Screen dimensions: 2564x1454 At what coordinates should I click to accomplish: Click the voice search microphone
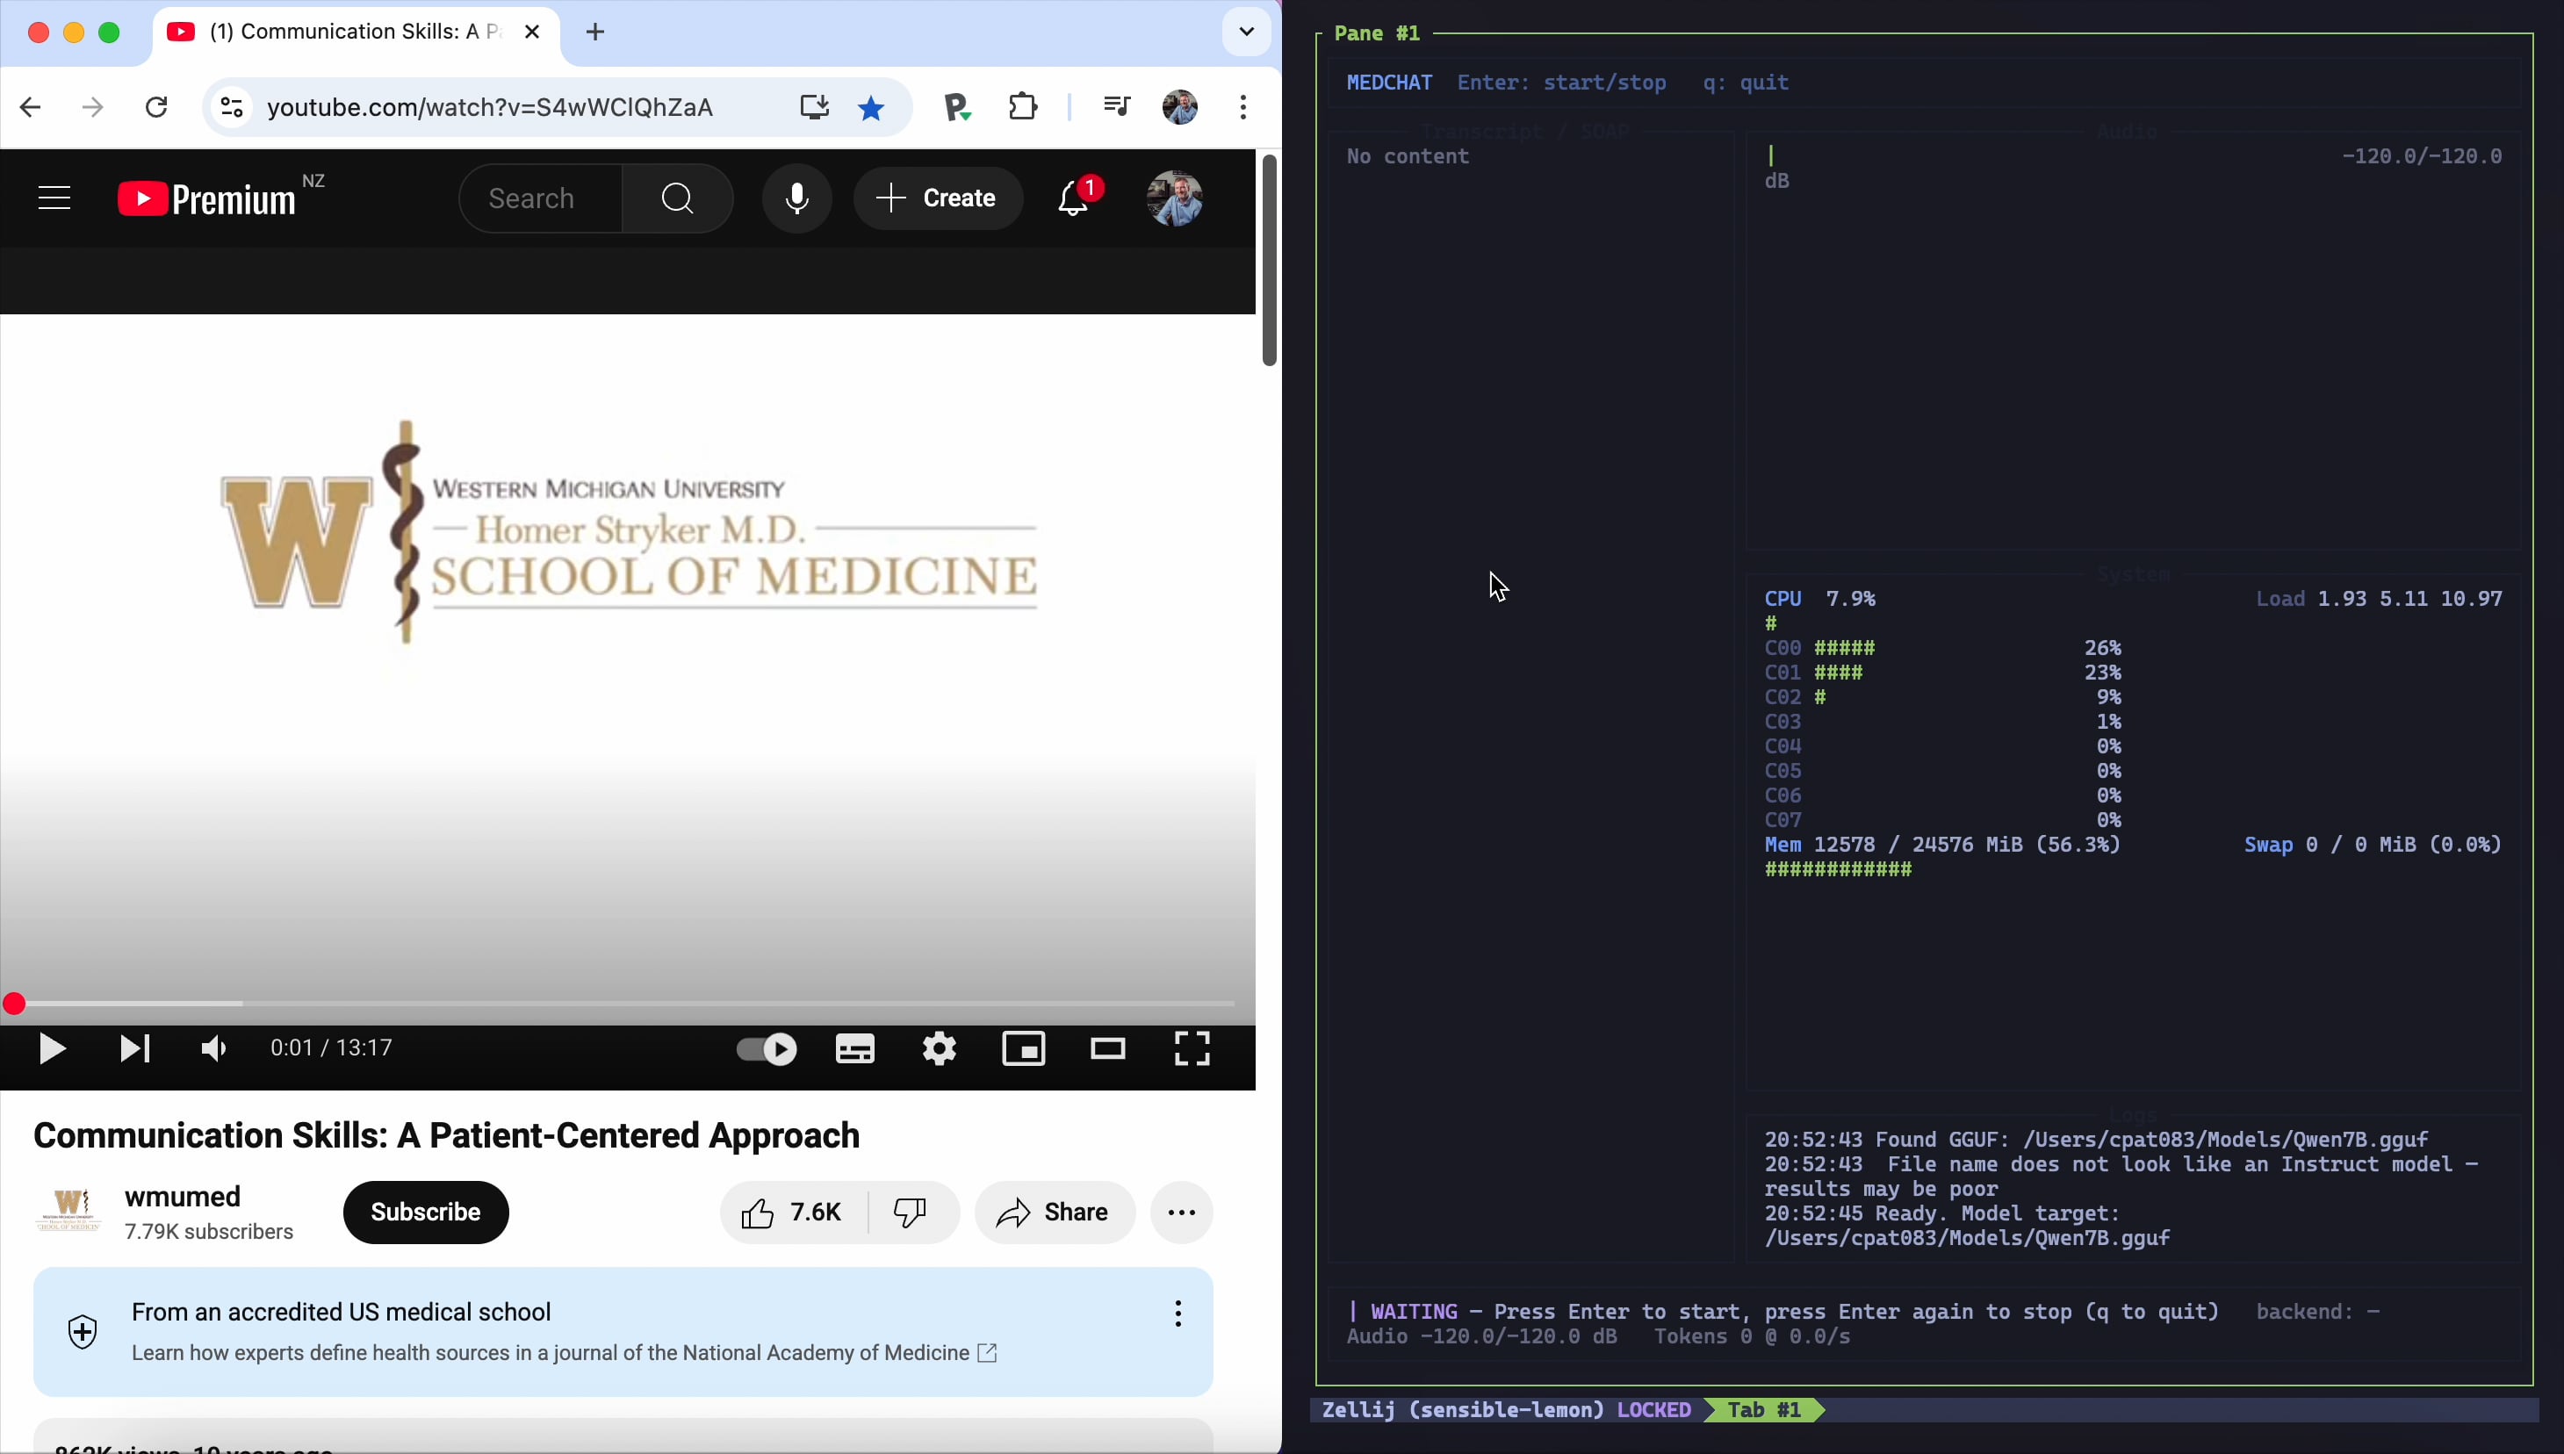point(796,198)
